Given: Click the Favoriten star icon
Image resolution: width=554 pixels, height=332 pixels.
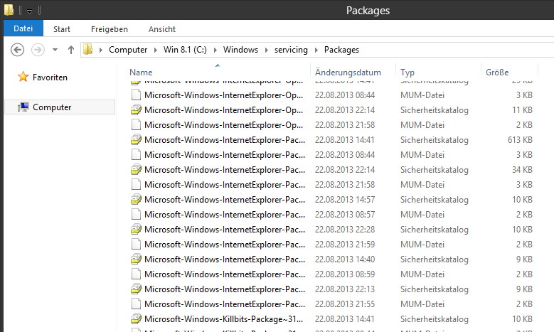Looking at the screenshot, I should (x=23, y=76).
